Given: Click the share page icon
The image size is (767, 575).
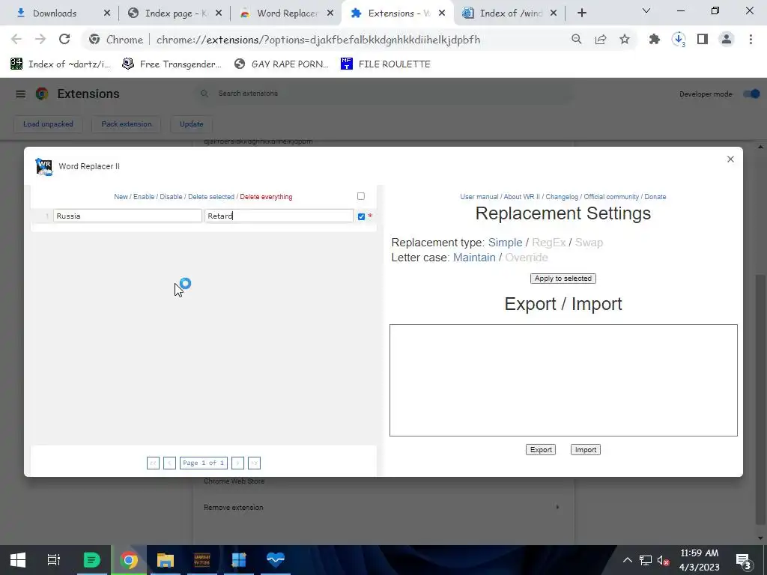Looking at the screenshot, I should point(601,40).
